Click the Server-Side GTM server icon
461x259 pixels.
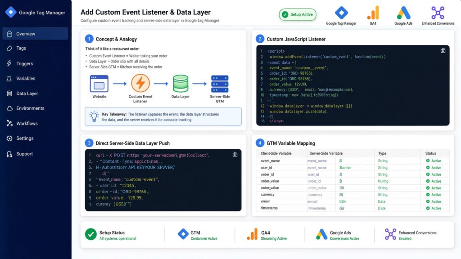(x=220, y=84)
